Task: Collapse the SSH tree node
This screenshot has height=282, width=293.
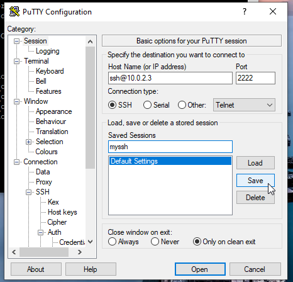Action: [x=29, y=192]
